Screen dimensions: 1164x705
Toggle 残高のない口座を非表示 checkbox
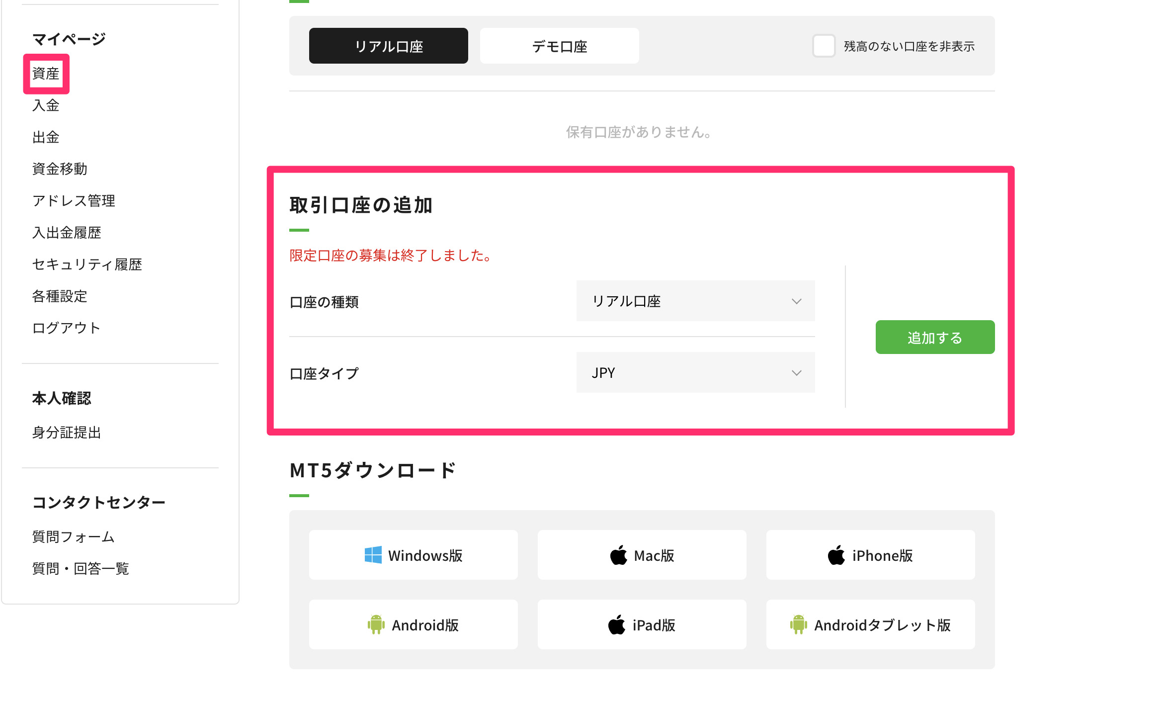click(x=824, y=46)
